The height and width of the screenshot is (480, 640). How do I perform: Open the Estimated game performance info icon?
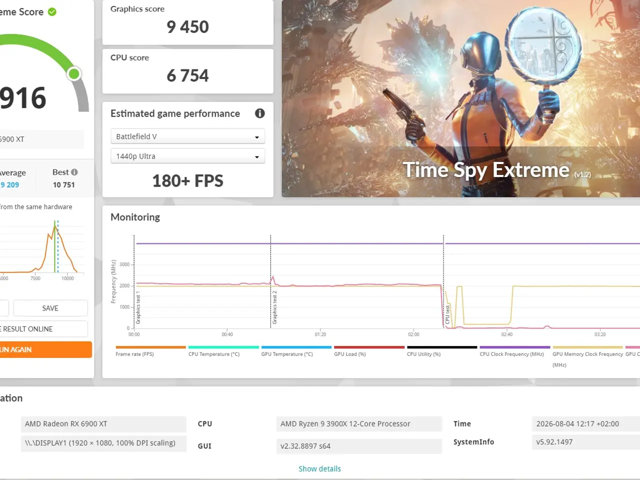(x=259, y=113)
